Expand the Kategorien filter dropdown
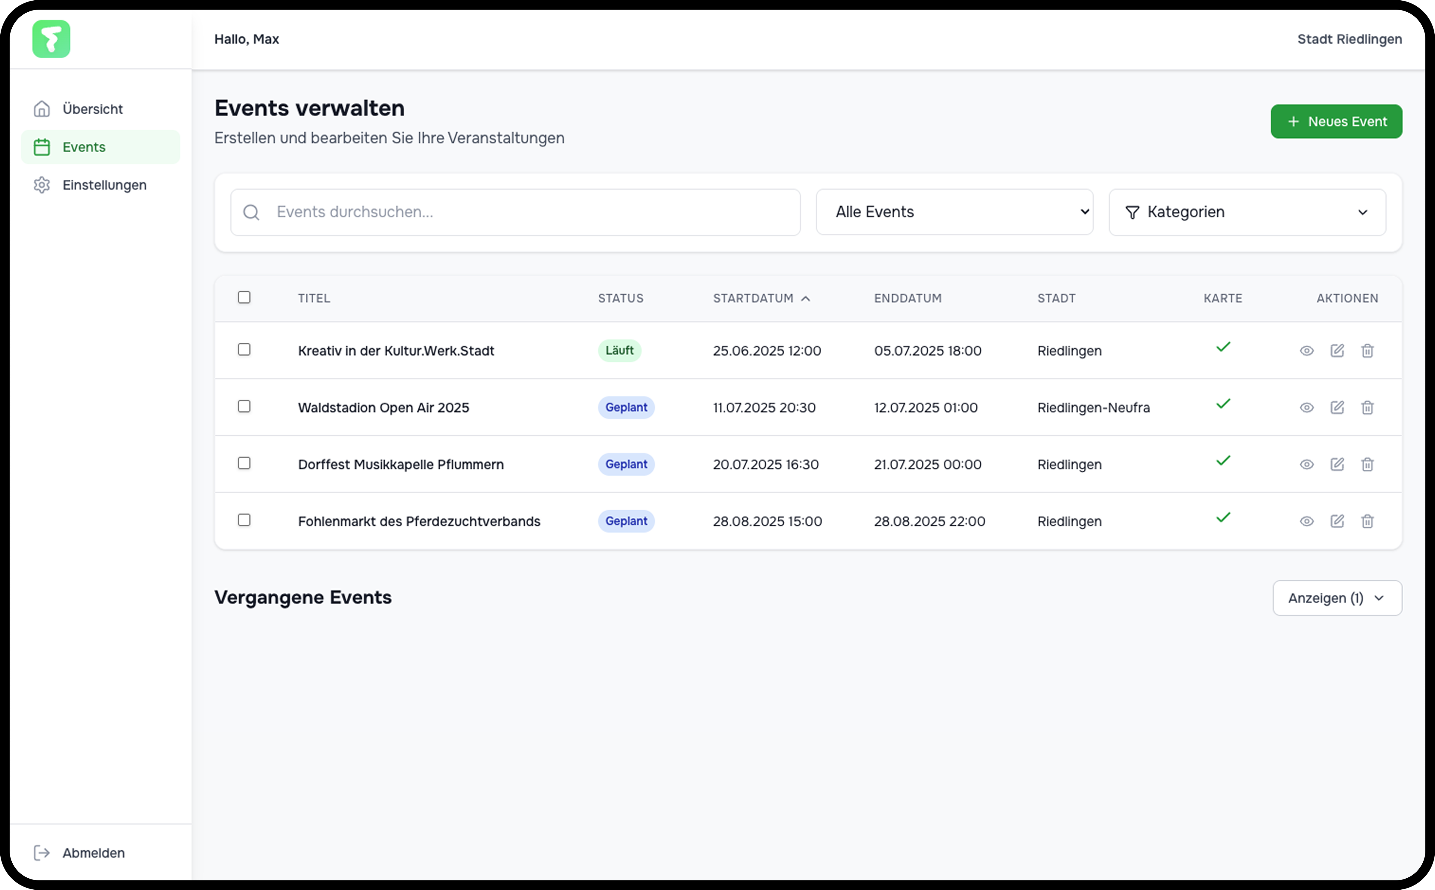Viewport: 1435px width, 890px height. 1246,212
